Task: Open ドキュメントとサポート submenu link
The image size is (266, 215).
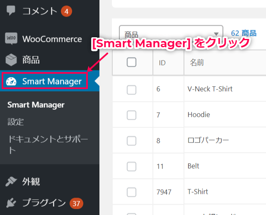Action: (x=48, y=145)
